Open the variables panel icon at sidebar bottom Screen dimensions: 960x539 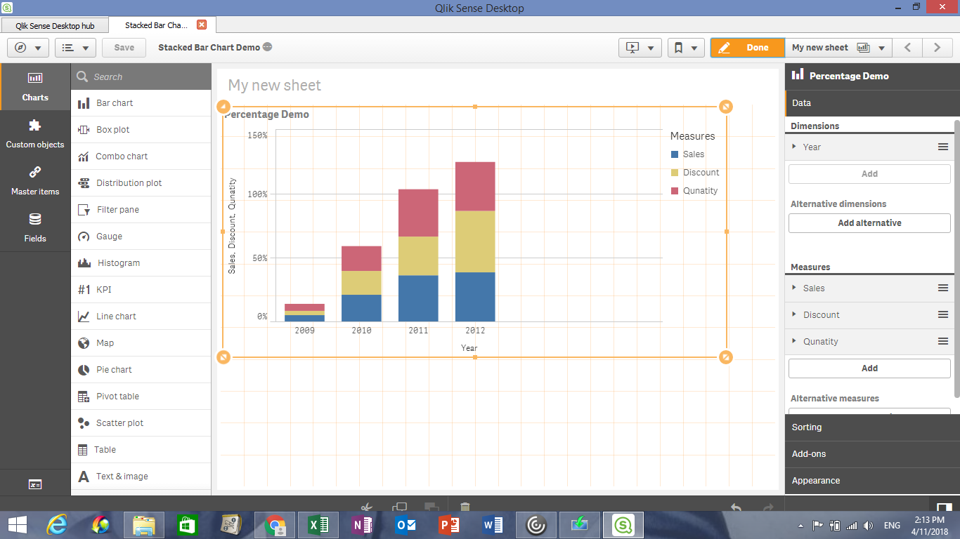pyautogui.click(x=35, y=484)
